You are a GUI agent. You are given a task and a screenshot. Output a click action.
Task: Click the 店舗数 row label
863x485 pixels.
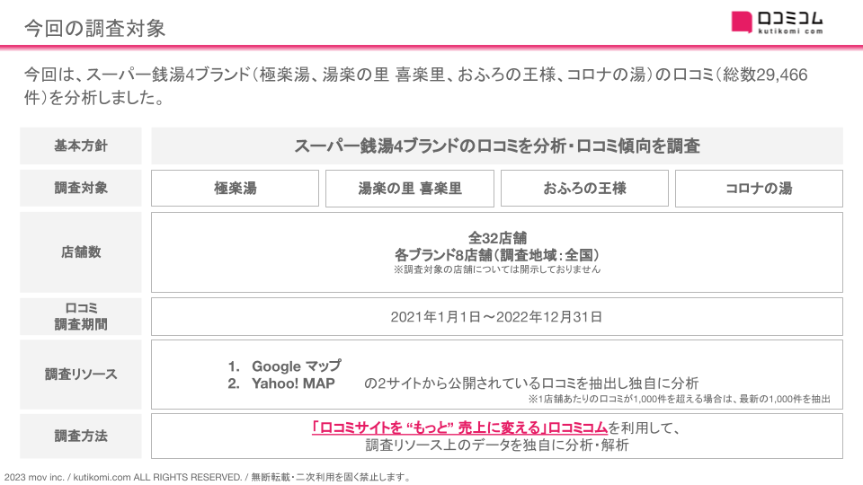click(81, 252)
